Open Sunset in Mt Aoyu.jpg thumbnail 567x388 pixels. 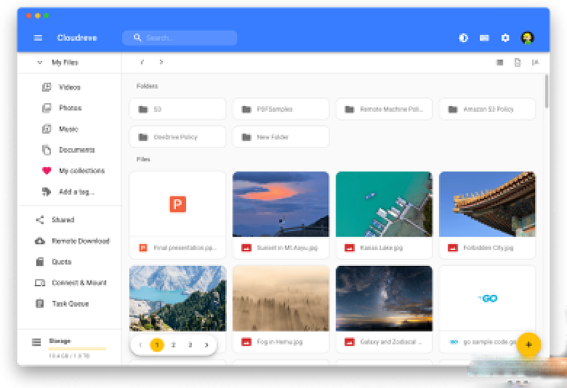tap(281, 204)
